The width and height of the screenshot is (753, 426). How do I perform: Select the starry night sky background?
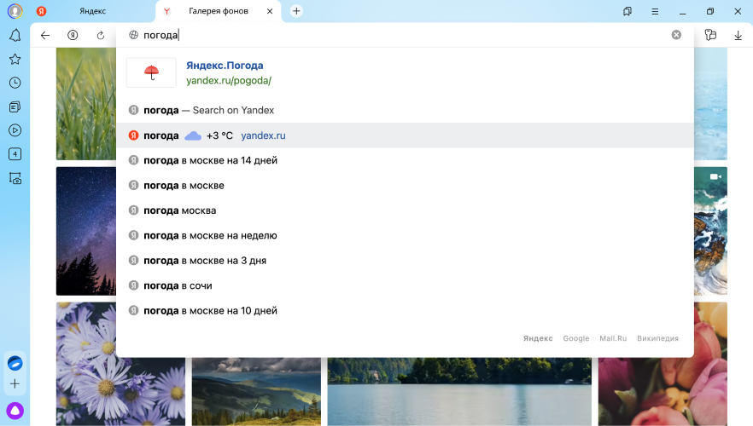tap(86, 231)
